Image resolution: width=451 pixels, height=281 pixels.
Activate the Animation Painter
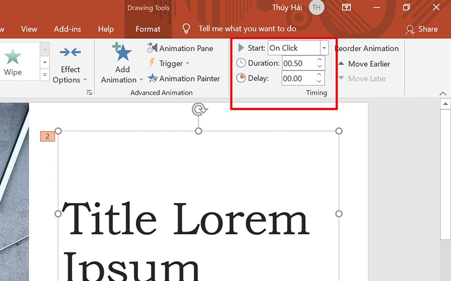click(184, 78)
